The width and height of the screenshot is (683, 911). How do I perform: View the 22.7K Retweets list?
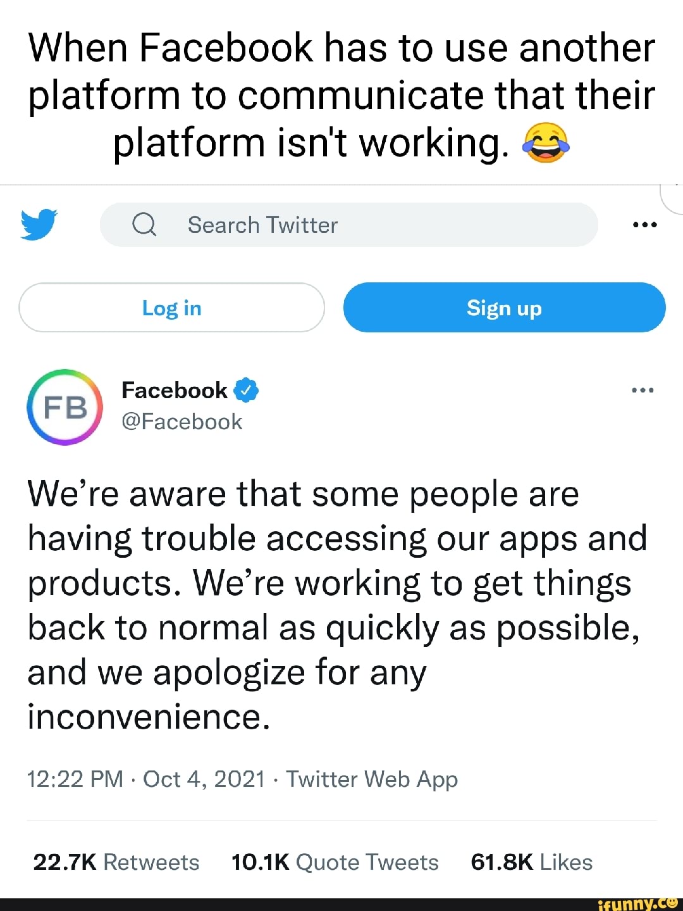click(116, 862)
